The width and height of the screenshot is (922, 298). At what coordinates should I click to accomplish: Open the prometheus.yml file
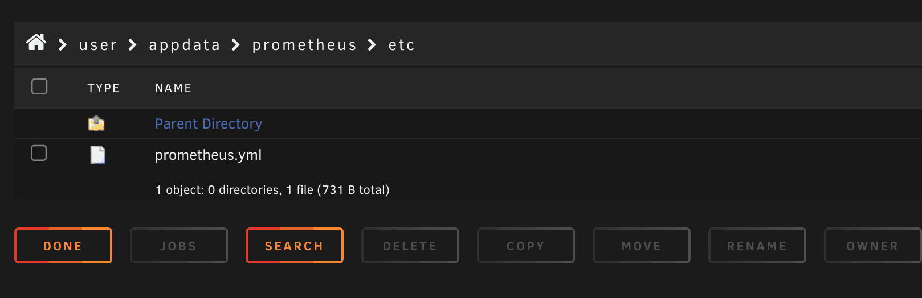tap(209, 155)
